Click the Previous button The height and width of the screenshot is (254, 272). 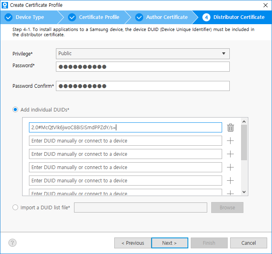[x=132, y=243]
